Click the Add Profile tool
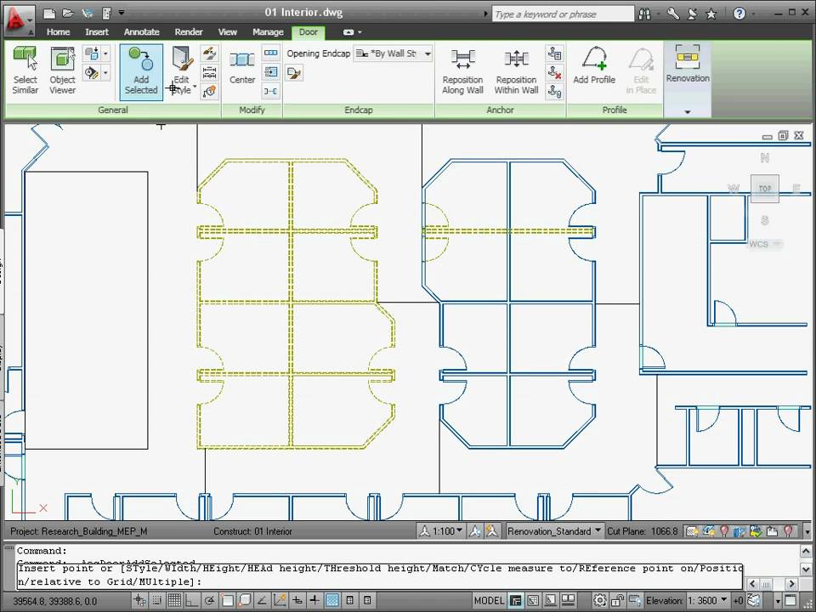 pos(594,68)
